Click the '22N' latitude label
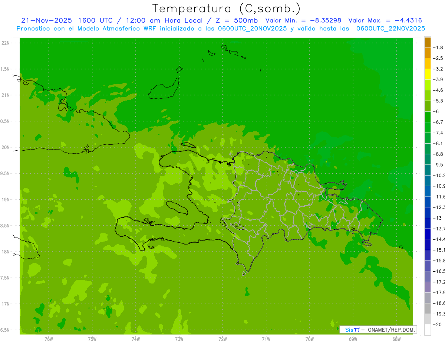The width and height of the screenshot is (445, 344). point(5,43)
